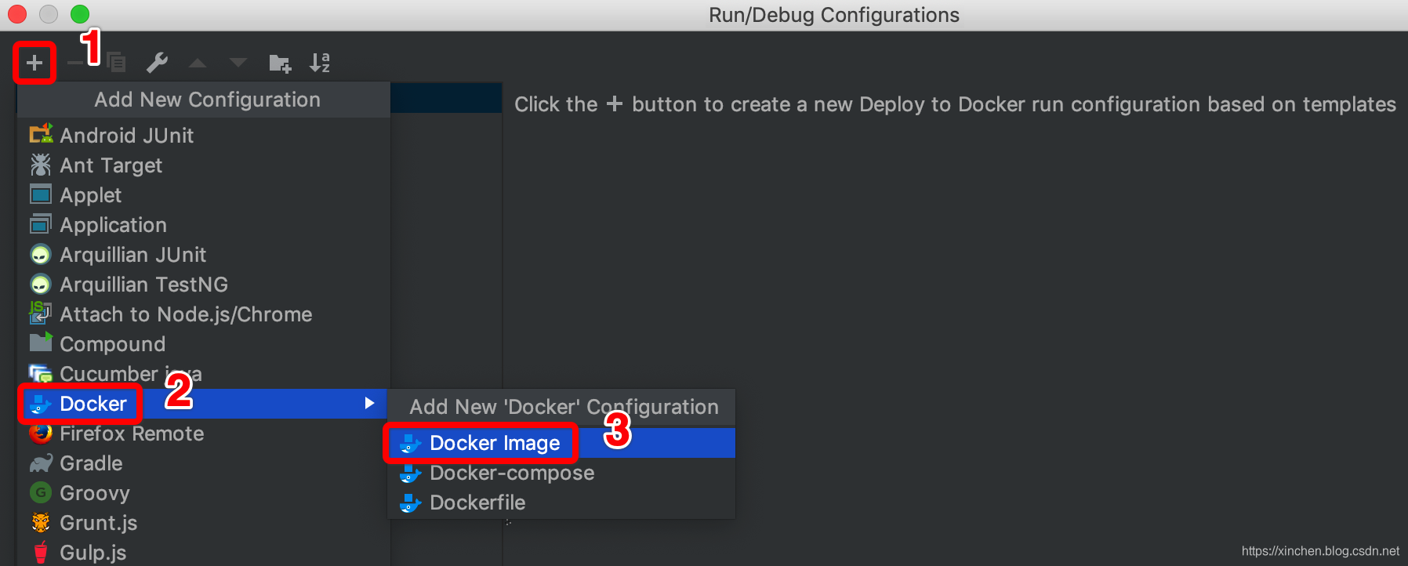Click the remove configuration minus icon
This screenshot has height=566, width=1408.
pyautogui.click(x=74, y=63)
